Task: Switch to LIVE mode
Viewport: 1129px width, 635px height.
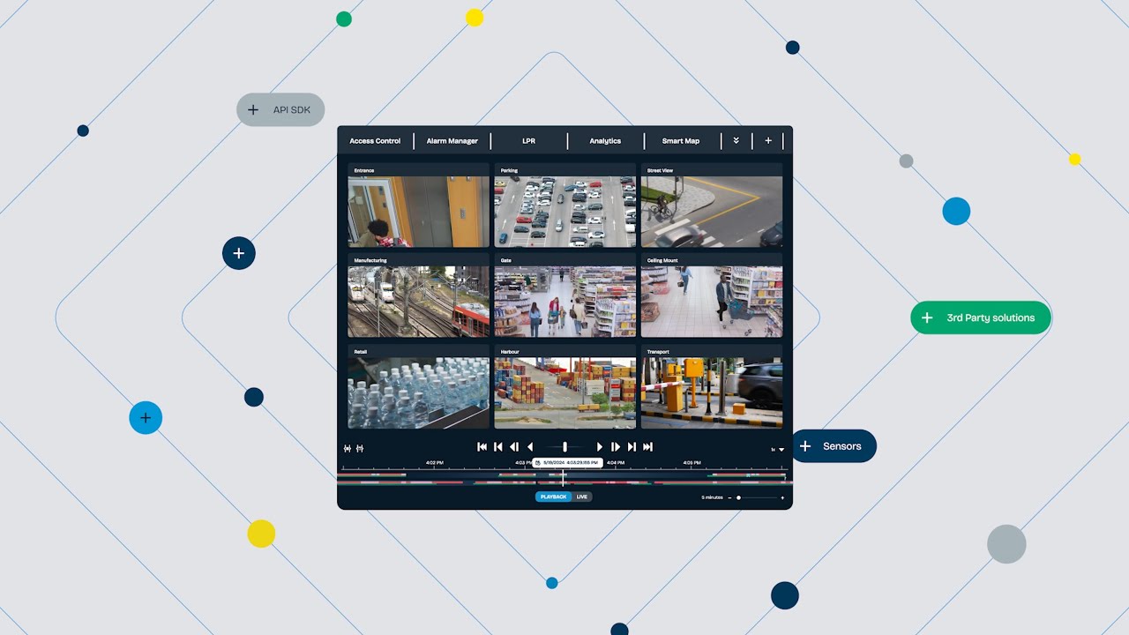Action: click(x=582, y=497)
